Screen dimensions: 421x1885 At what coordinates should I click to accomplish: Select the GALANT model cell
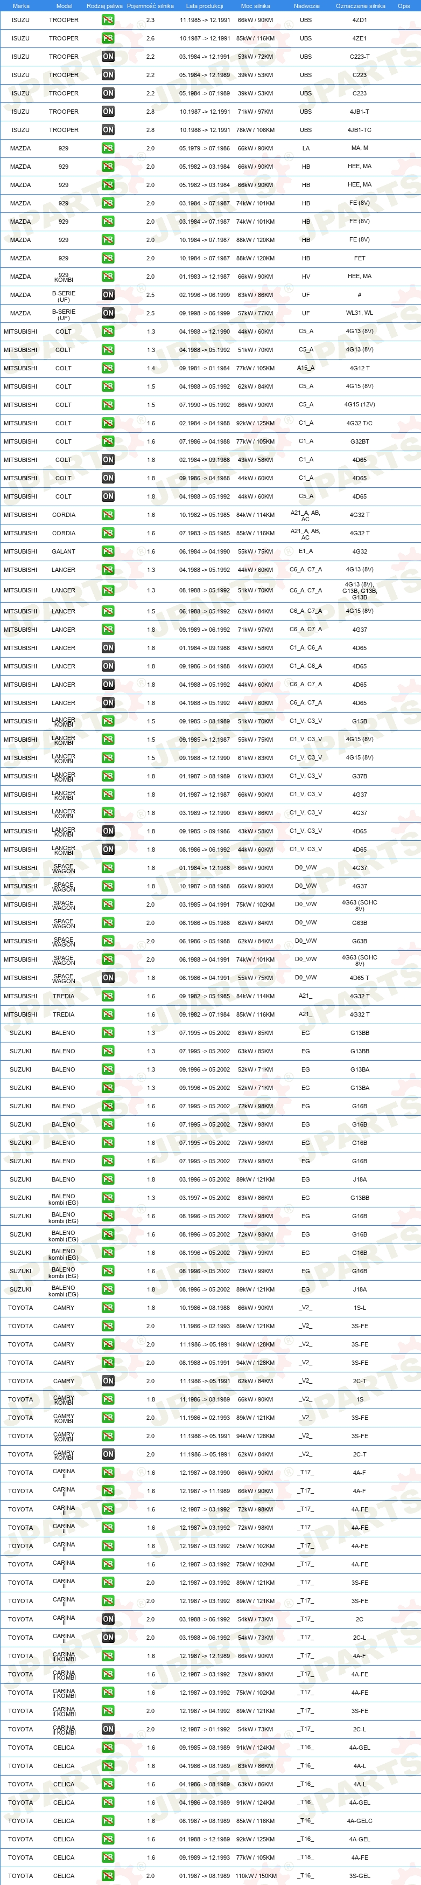coord(64,552)
